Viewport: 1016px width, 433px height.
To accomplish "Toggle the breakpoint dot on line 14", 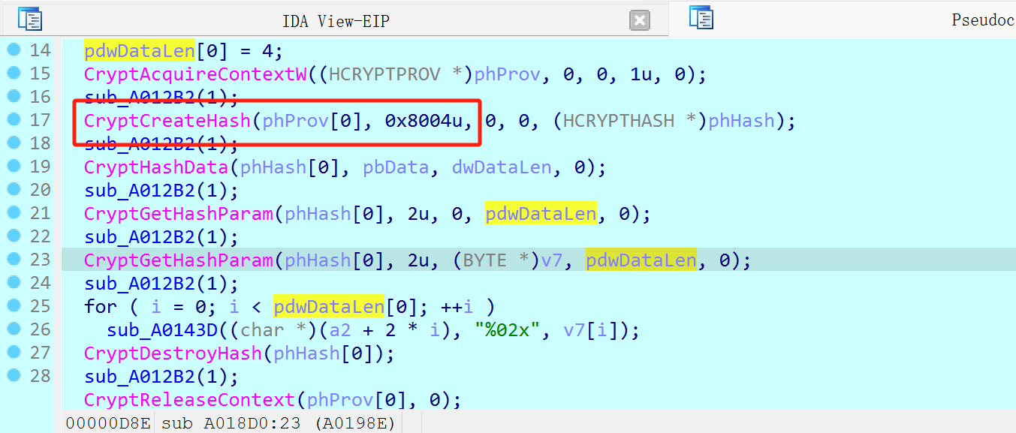I will tap(14, 50).
